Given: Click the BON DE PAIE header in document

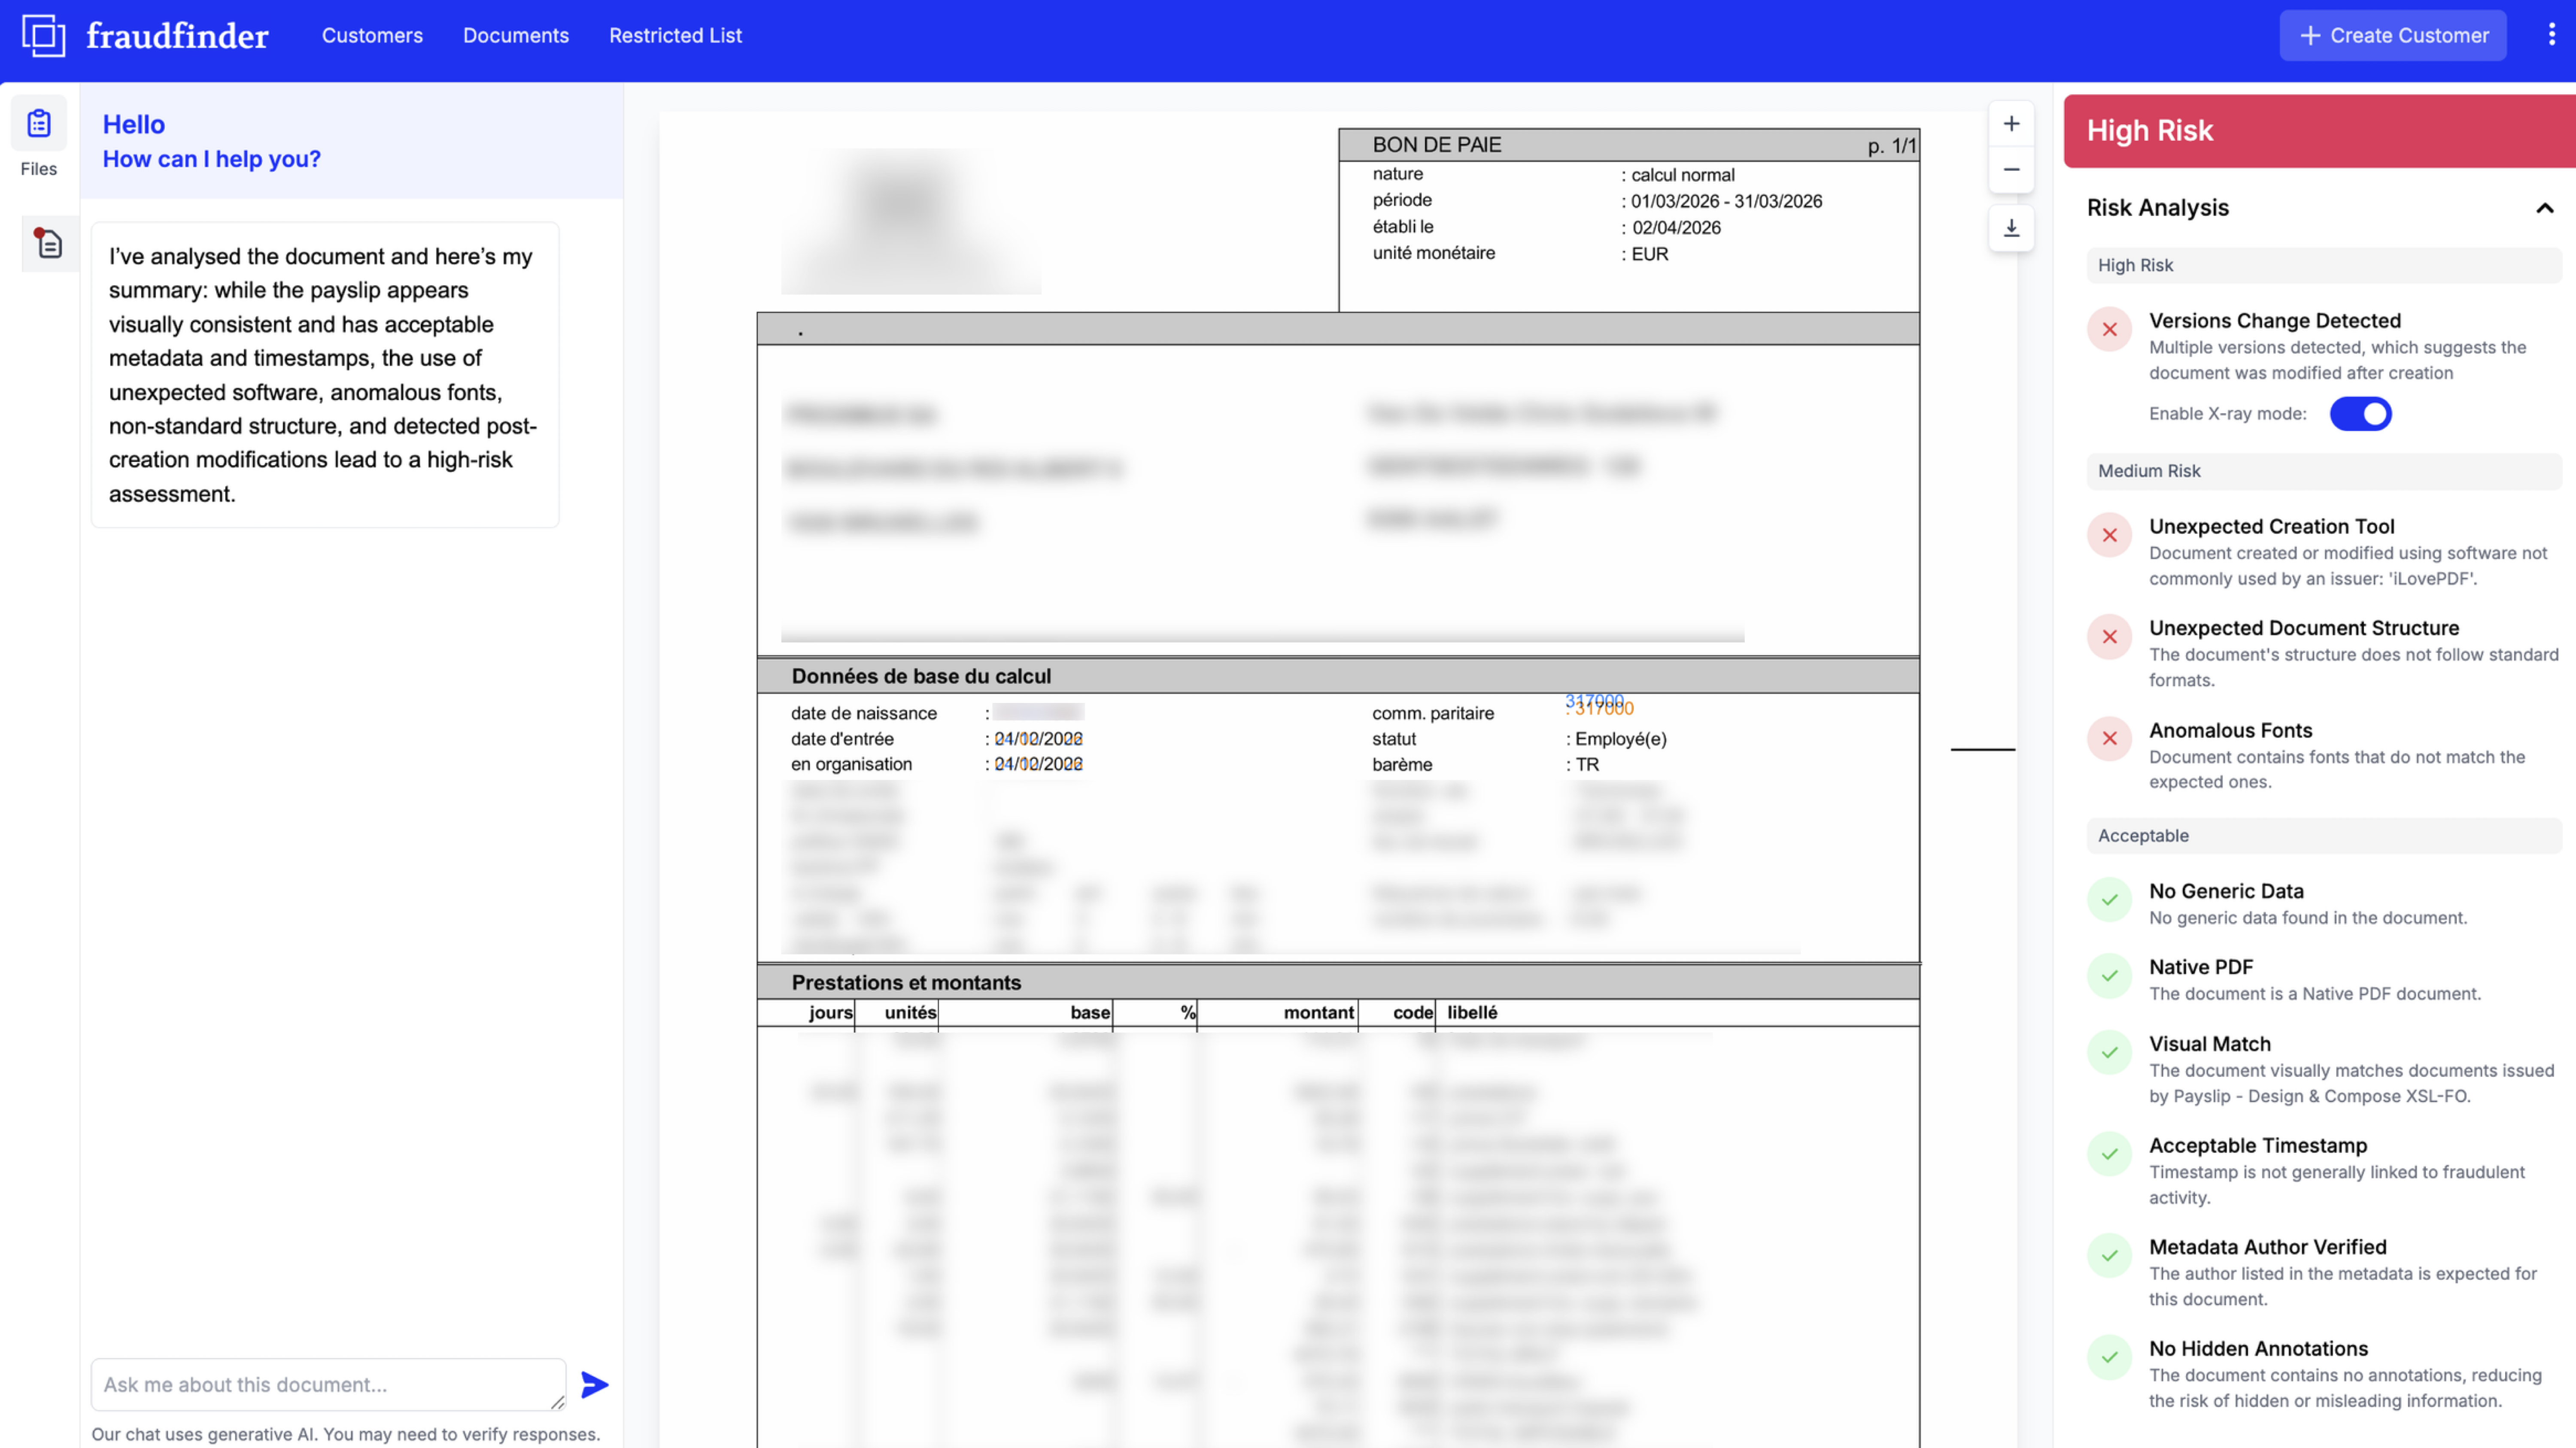Looking at the screenshot, I should click(1436, 145).
